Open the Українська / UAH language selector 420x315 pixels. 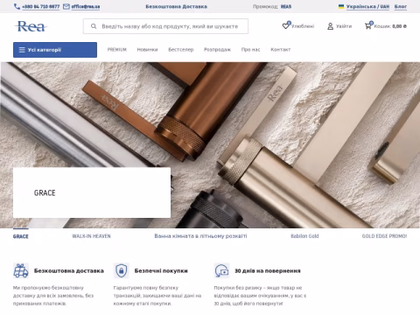[x=367, y=6]
